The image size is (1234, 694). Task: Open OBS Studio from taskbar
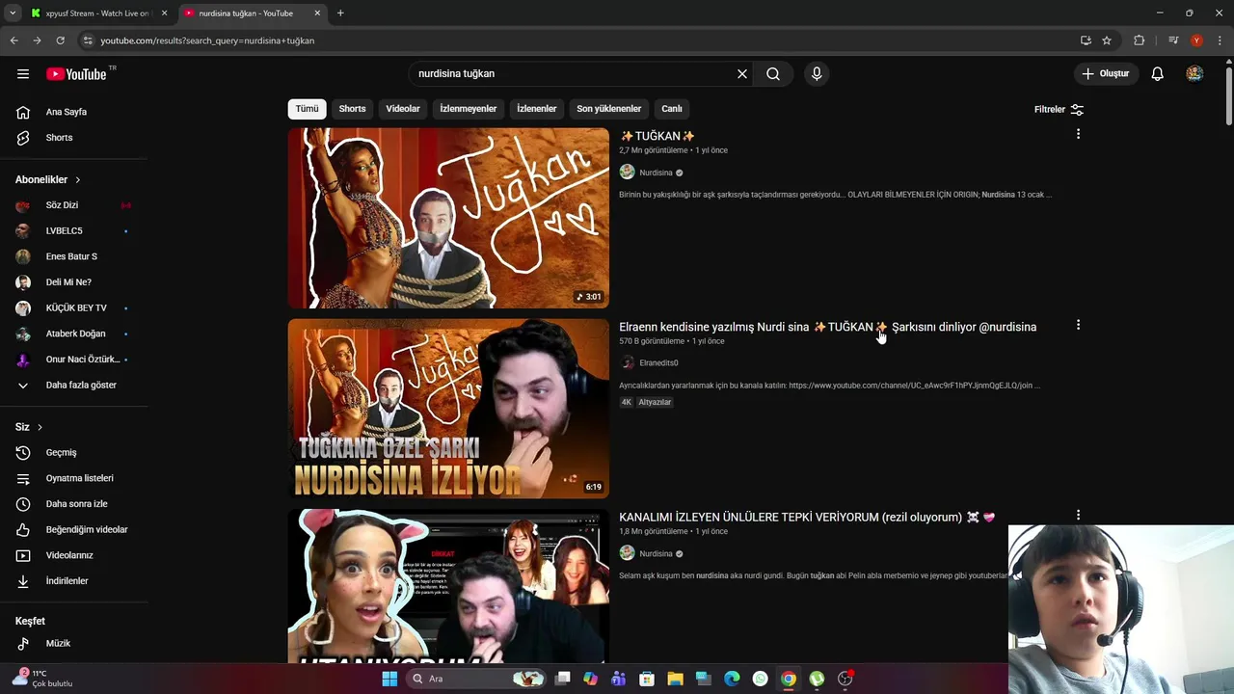(845, 679)
